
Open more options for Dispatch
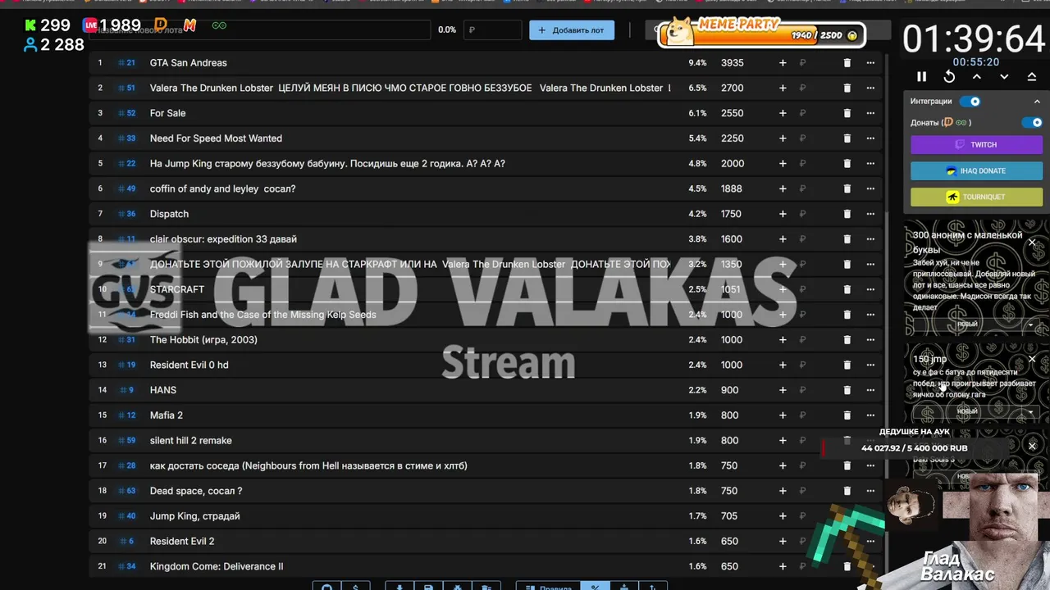coord(870,214)
